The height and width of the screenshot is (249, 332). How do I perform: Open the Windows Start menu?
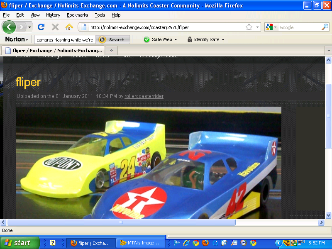tap(20, 243)
